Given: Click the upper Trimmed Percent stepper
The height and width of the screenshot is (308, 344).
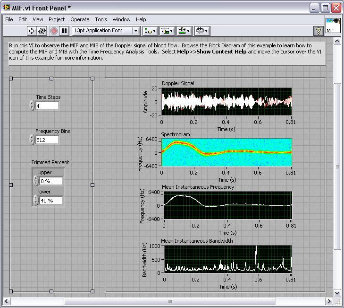Looking at the screenshot, I should pos(36,181).
